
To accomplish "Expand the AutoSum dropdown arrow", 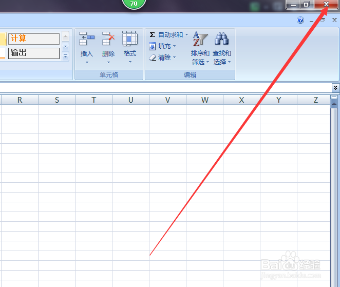I will 187,35.
